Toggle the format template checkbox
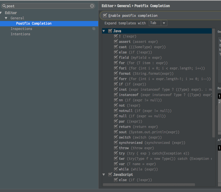The height and width of the screenshot is (192, 221). pos(116,73)
